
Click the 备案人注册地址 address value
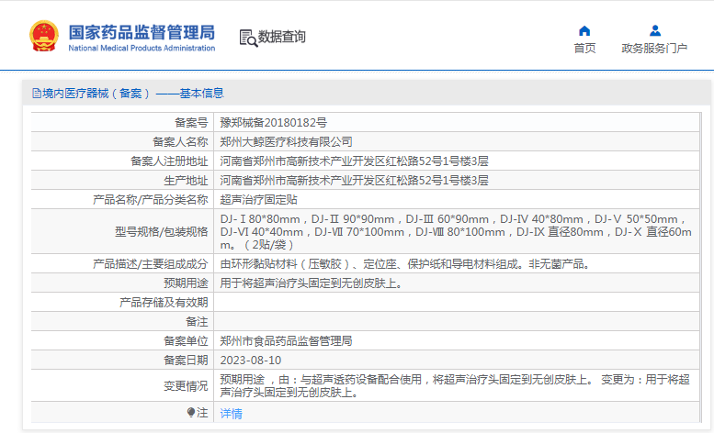coord(354,161)
